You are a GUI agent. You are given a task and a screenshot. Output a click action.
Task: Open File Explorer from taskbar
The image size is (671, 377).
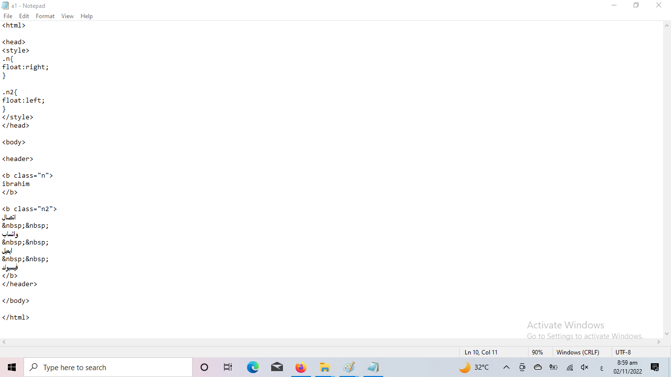(325, 367)
